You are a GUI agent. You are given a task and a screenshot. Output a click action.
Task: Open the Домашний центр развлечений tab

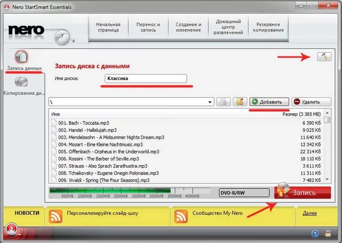point(228,27)
